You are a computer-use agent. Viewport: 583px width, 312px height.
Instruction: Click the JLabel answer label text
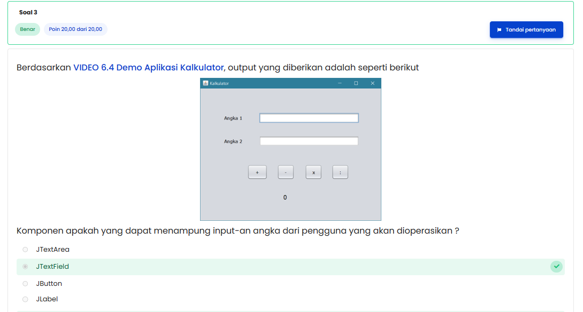[47, 299]
